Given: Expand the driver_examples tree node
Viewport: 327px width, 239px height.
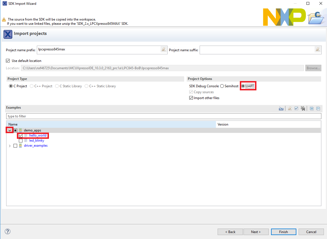Looking at the screenshot, I should click(10, 146).
